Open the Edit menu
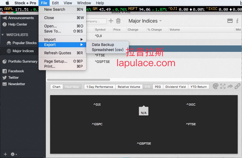This screenshot has height=158, width=242. (55, 3)
